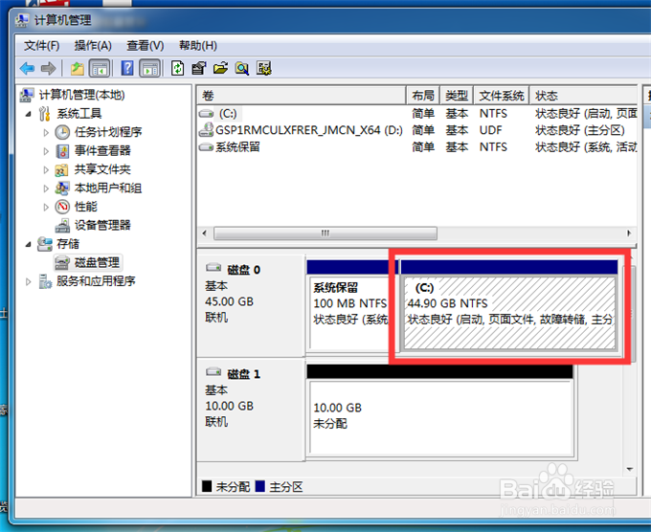This screenshot has width=651, height=532.
Task: Expand the 共享文件夹 node
Action: tap(46, 169)
